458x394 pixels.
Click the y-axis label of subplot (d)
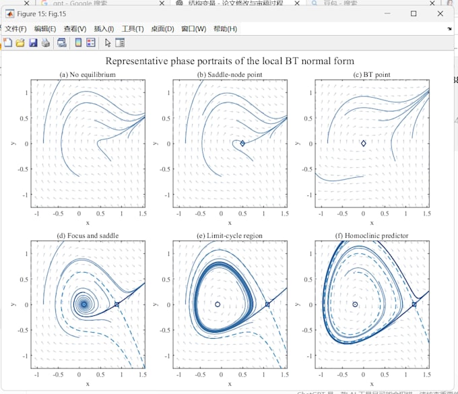click(x=13, y=304)
